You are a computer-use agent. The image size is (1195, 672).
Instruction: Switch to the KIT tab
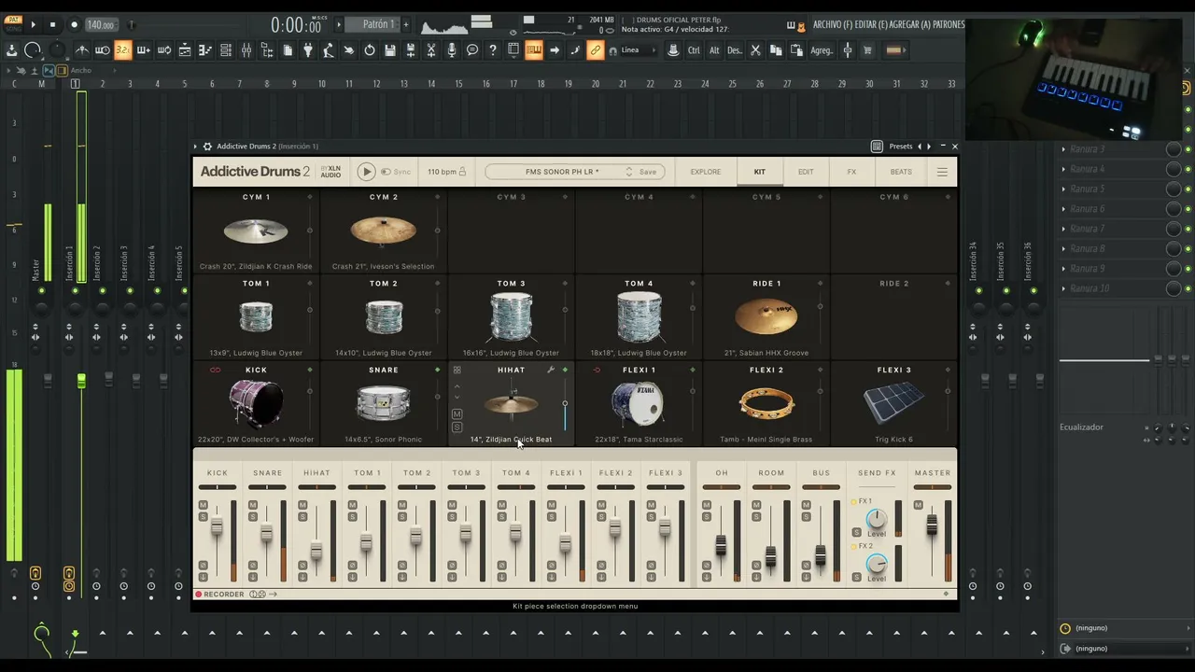coord(760,172)
